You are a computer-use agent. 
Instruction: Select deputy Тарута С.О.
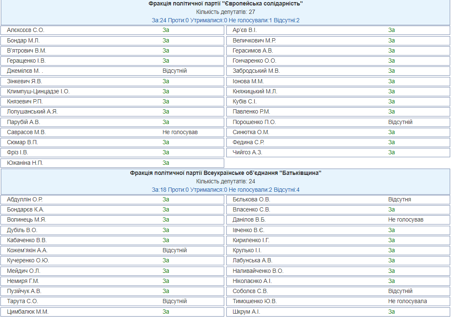pos(22,301)
